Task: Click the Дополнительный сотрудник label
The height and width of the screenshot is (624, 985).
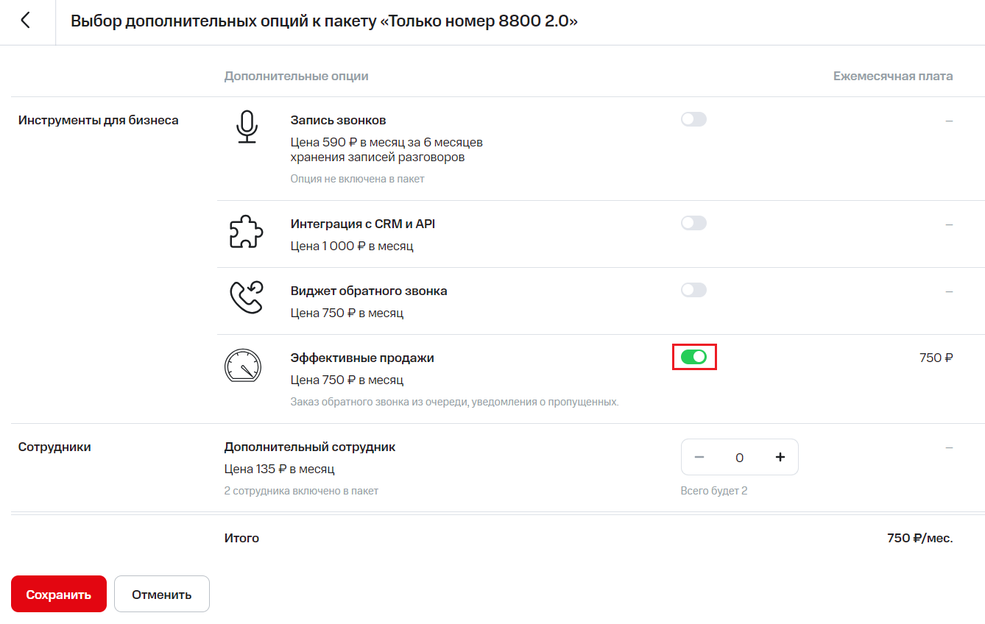Action: tap(309, 447)
